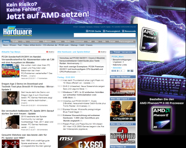This screenshot has height=148, width=186.
Task: Open the Shift 2 Unleashed screenshots article
Action: pos(84,88)
